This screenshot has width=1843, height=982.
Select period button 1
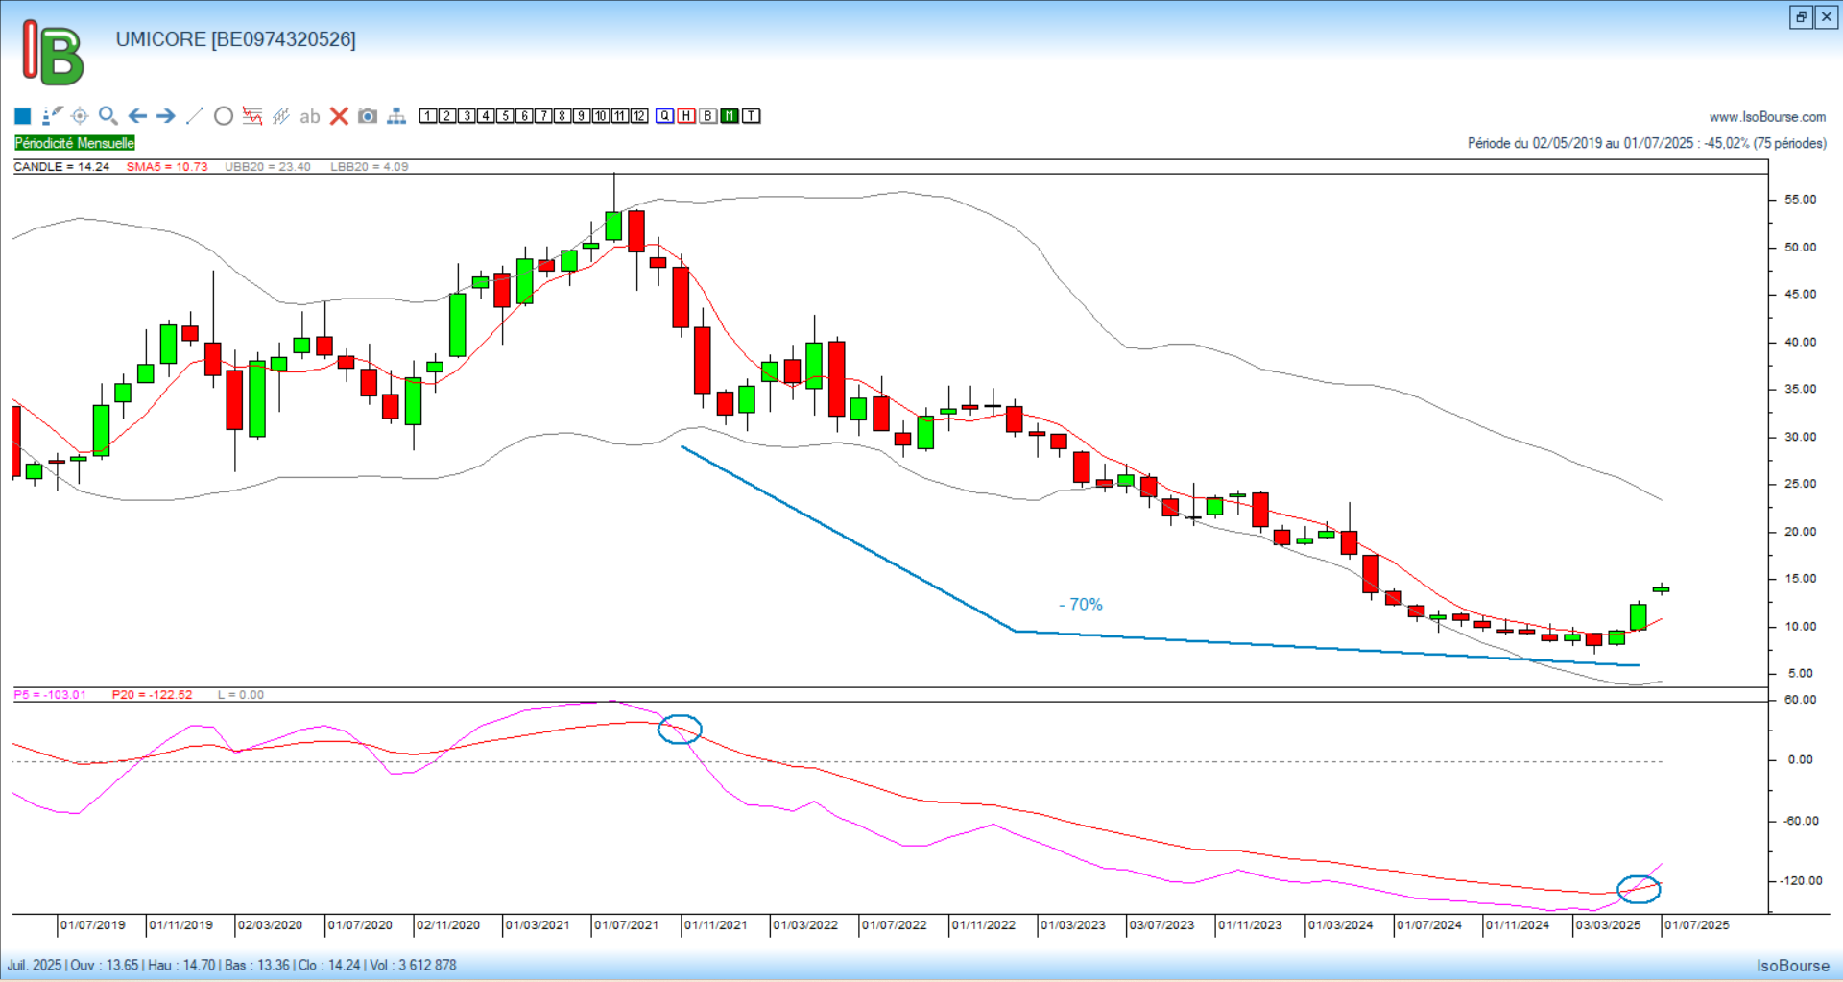pyautogui.click(x=428, y=116)
